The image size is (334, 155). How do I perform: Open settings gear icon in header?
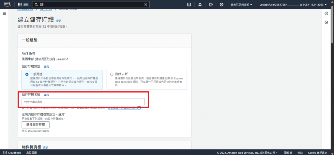tap(221, 5)
